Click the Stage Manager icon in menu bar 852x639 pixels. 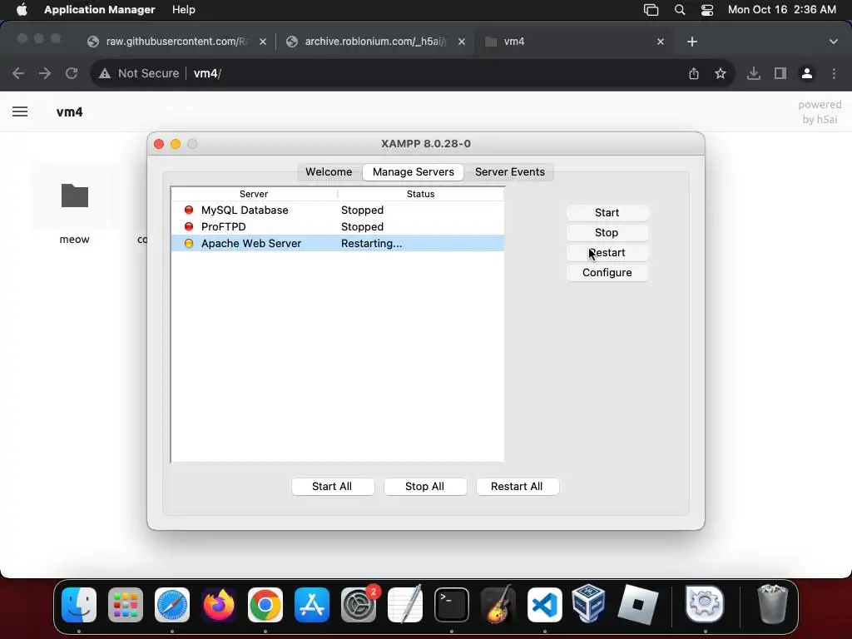(651, 10)
